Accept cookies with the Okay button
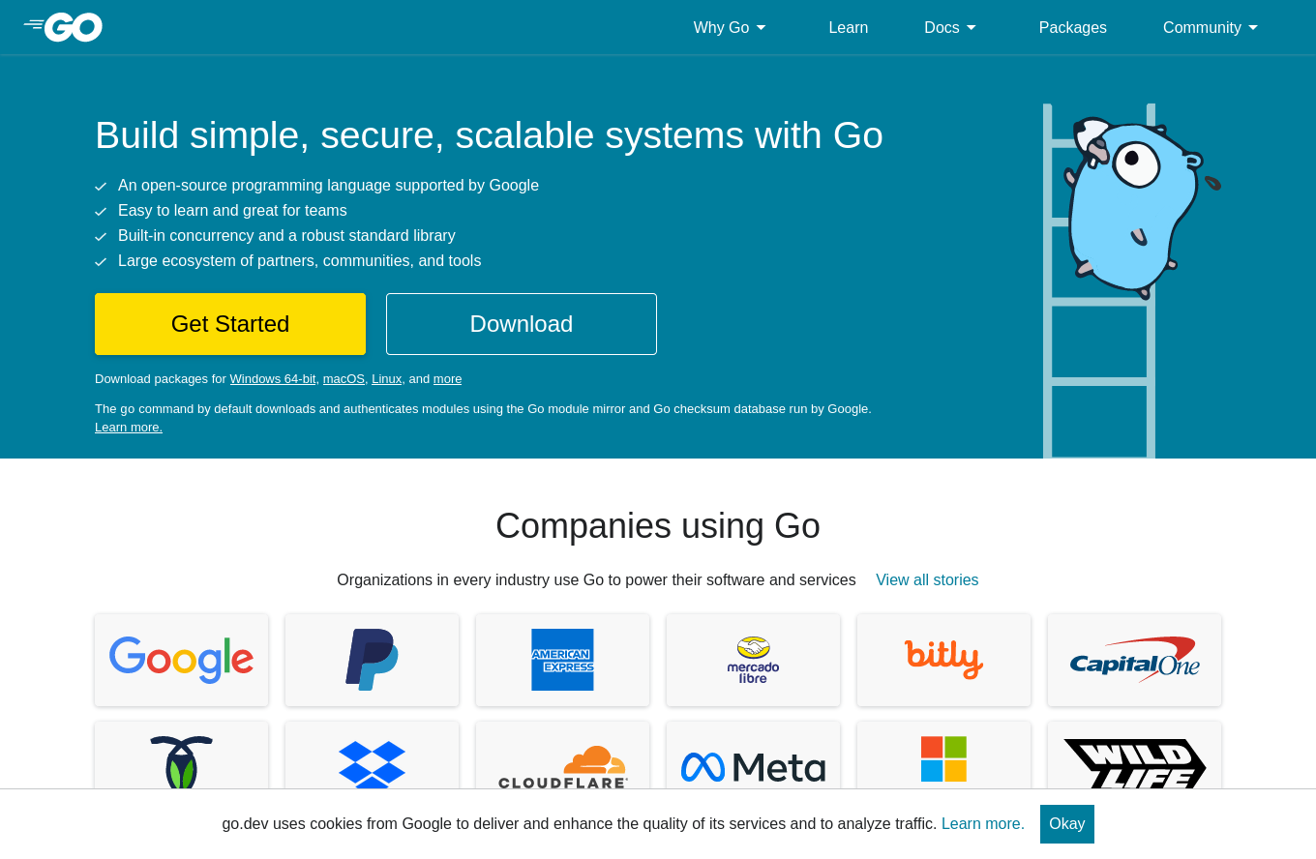Screen dimensions: 1316x859 tap(1067, 824)
